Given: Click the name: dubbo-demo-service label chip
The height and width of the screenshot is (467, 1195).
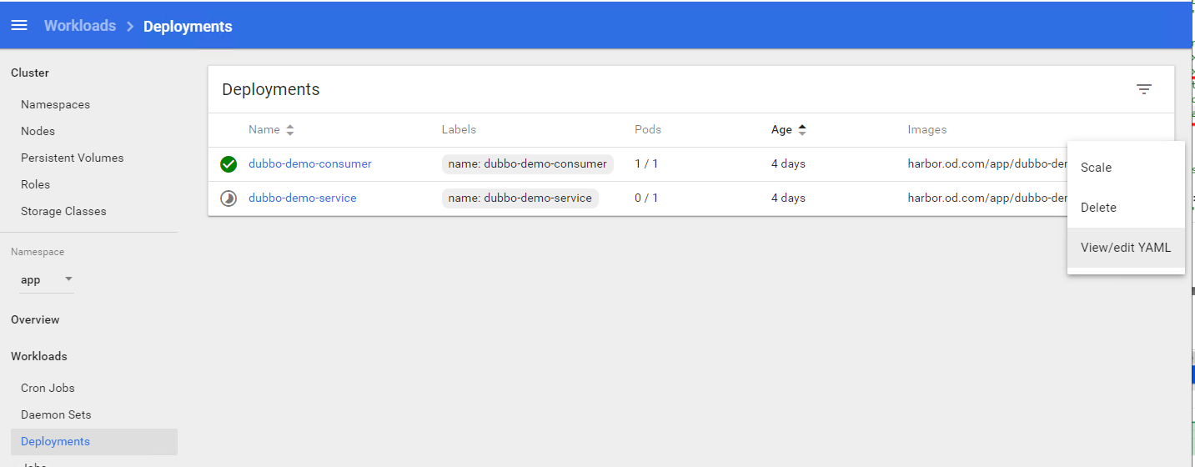Looking at the screenshot, I should (x=520, y=198).
